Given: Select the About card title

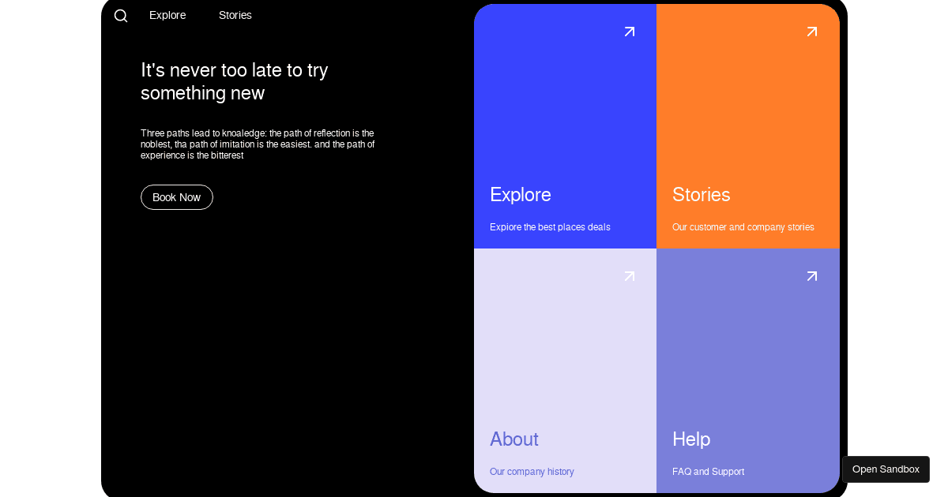Looking at the screenshot, I should tap(514, 439).
